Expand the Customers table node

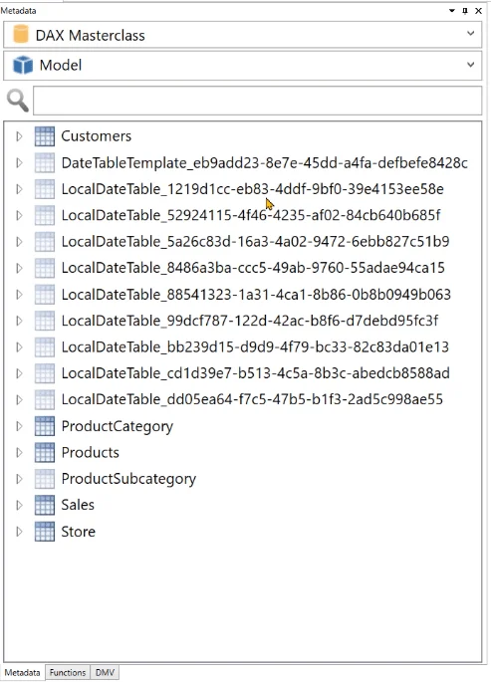point(19,136)
